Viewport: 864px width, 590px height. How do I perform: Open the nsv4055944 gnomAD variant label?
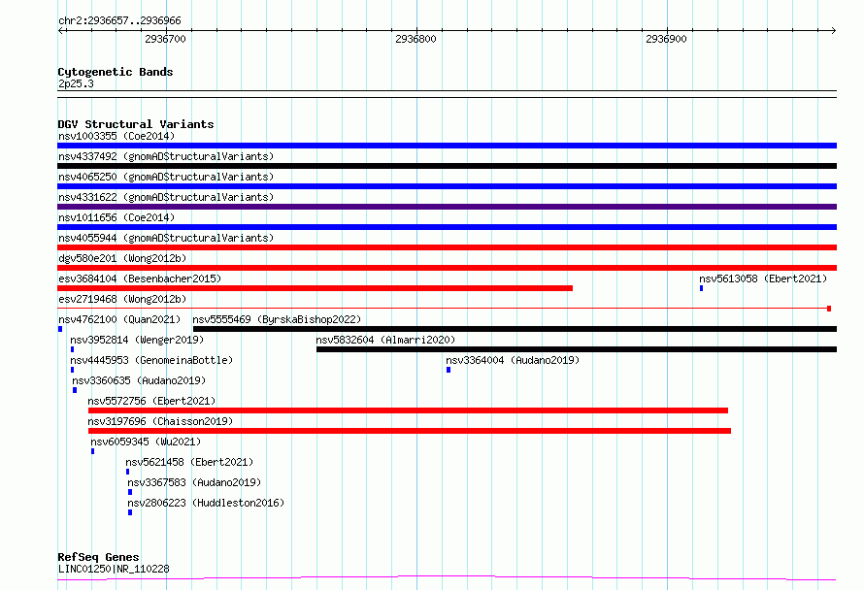166,238
